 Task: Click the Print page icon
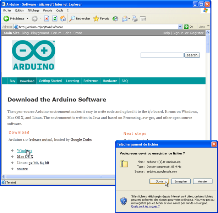(135, 18)
